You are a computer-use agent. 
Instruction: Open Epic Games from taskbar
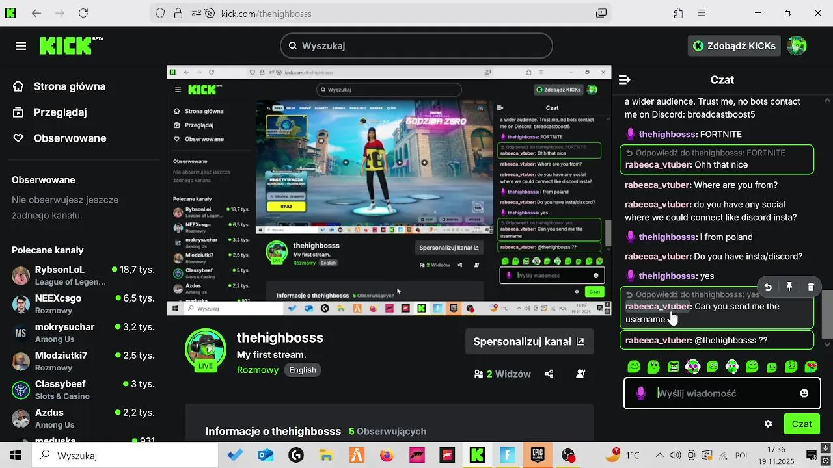click(538, 455)
